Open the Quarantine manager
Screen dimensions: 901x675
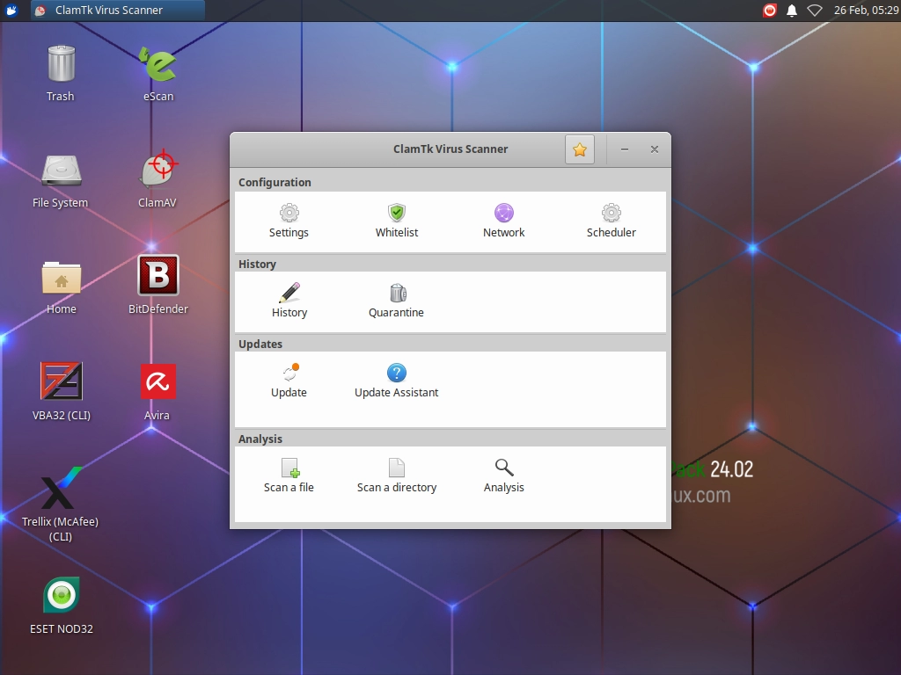pyautogui.click(x=396, y=301)
